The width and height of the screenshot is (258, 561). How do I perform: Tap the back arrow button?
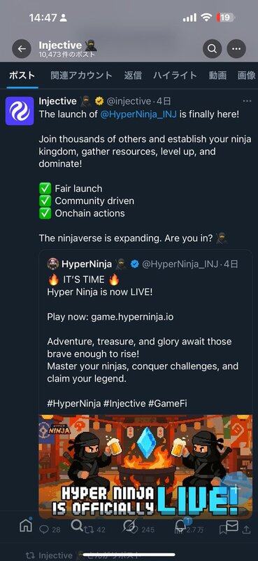click(x=22, y=49)
